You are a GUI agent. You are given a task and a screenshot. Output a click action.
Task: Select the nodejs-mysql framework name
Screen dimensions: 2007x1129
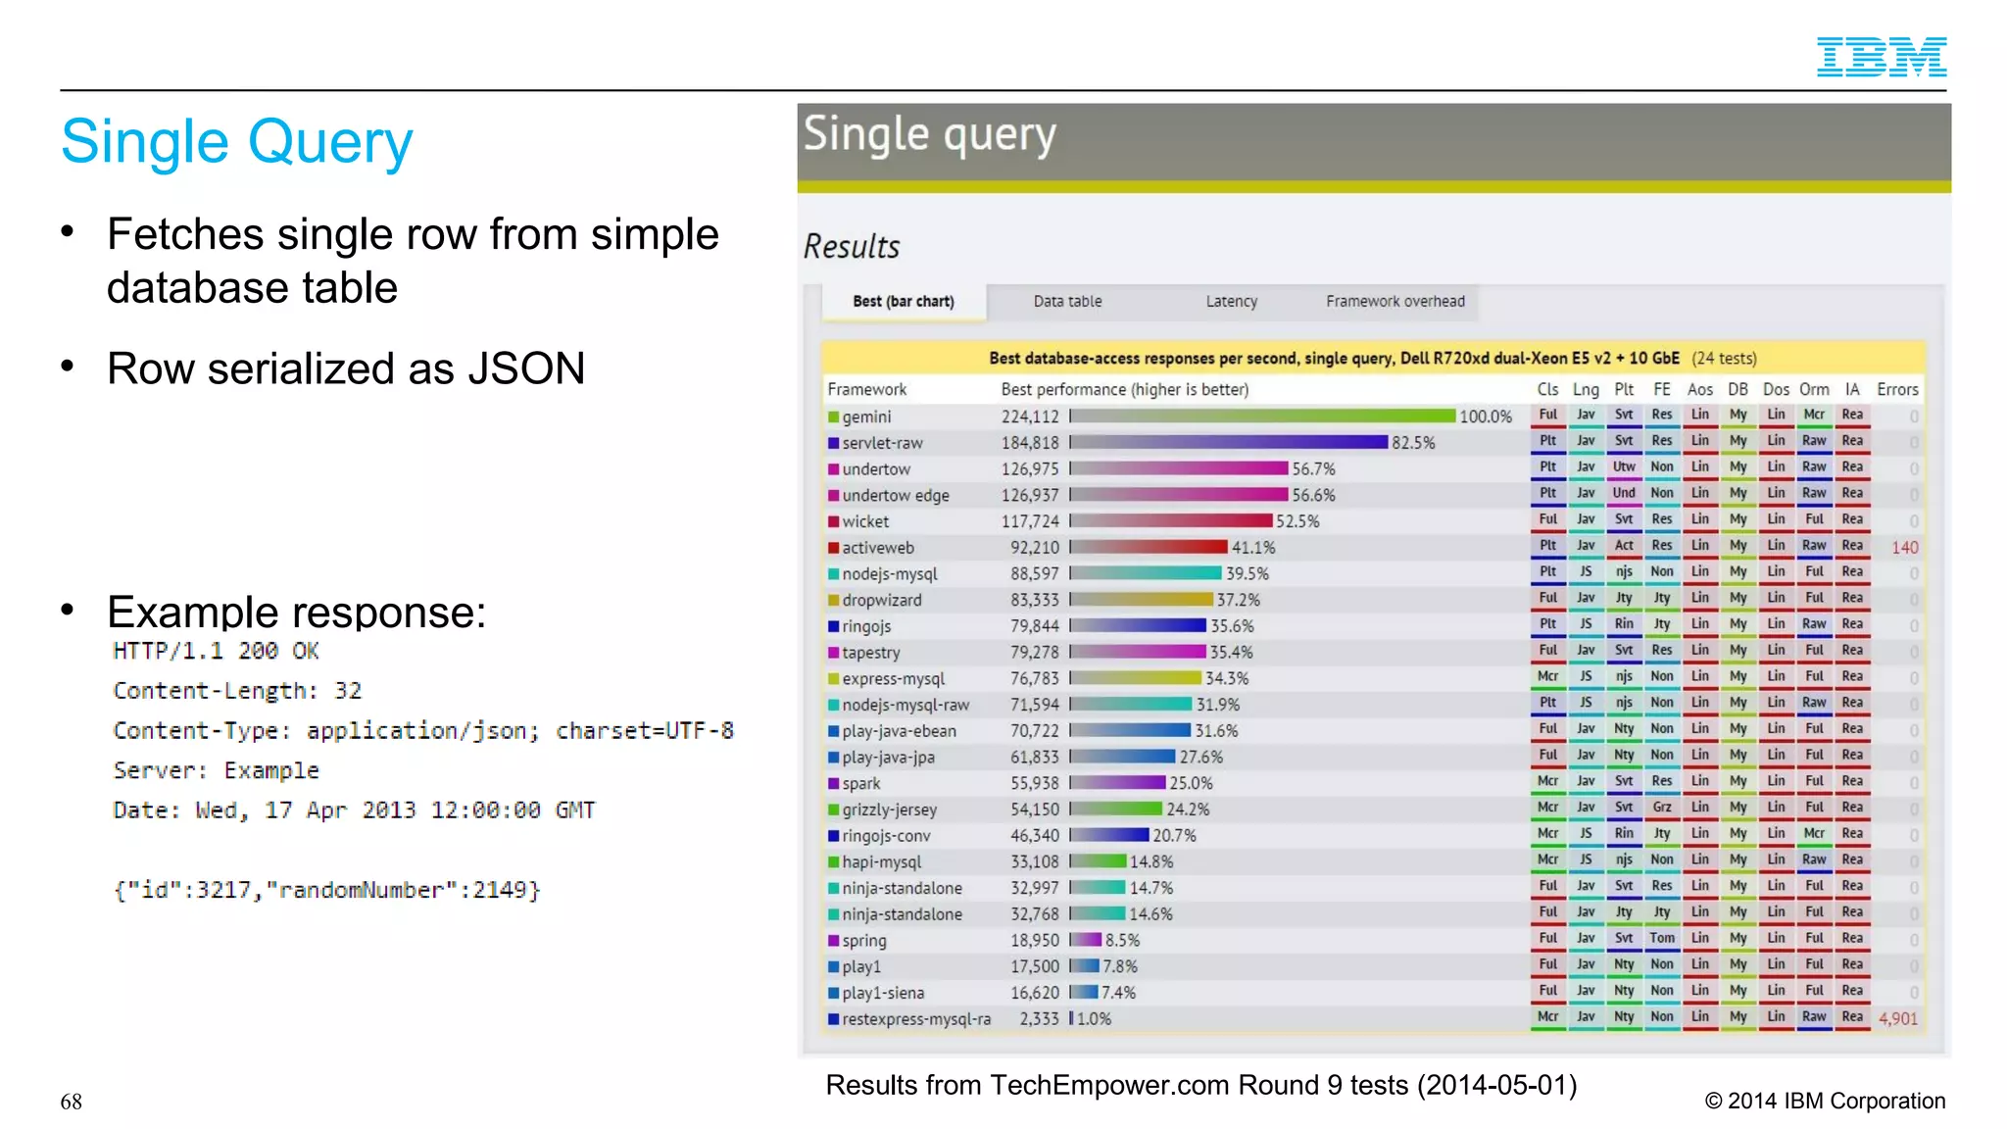[x=890, y=574]
